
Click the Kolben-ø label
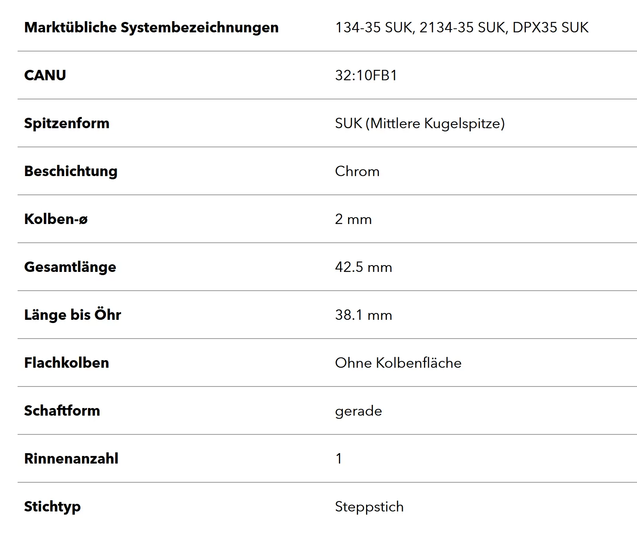tap(56, 219)
